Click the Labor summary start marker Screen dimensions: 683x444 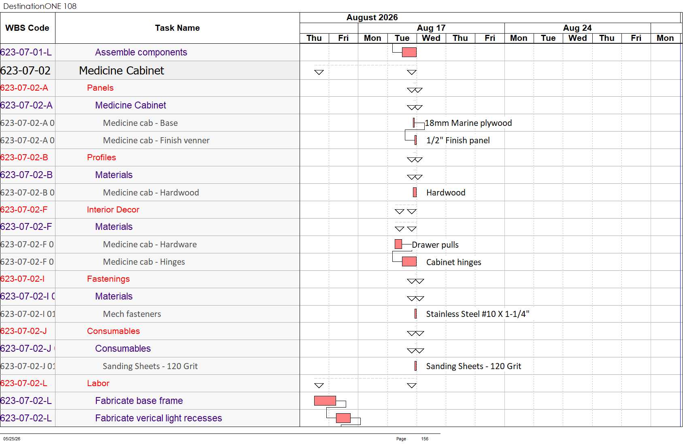coord(319,385)
